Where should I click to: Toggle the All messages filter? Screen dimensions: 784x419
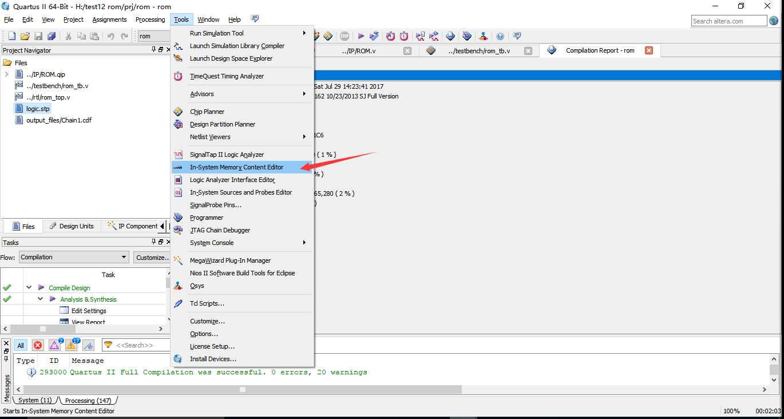[x=21, y=345]
